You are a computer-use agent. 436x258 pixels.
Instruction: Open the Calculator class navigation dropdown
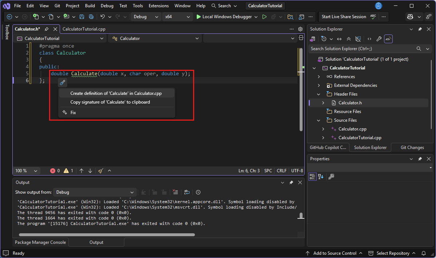click(155, 38)
